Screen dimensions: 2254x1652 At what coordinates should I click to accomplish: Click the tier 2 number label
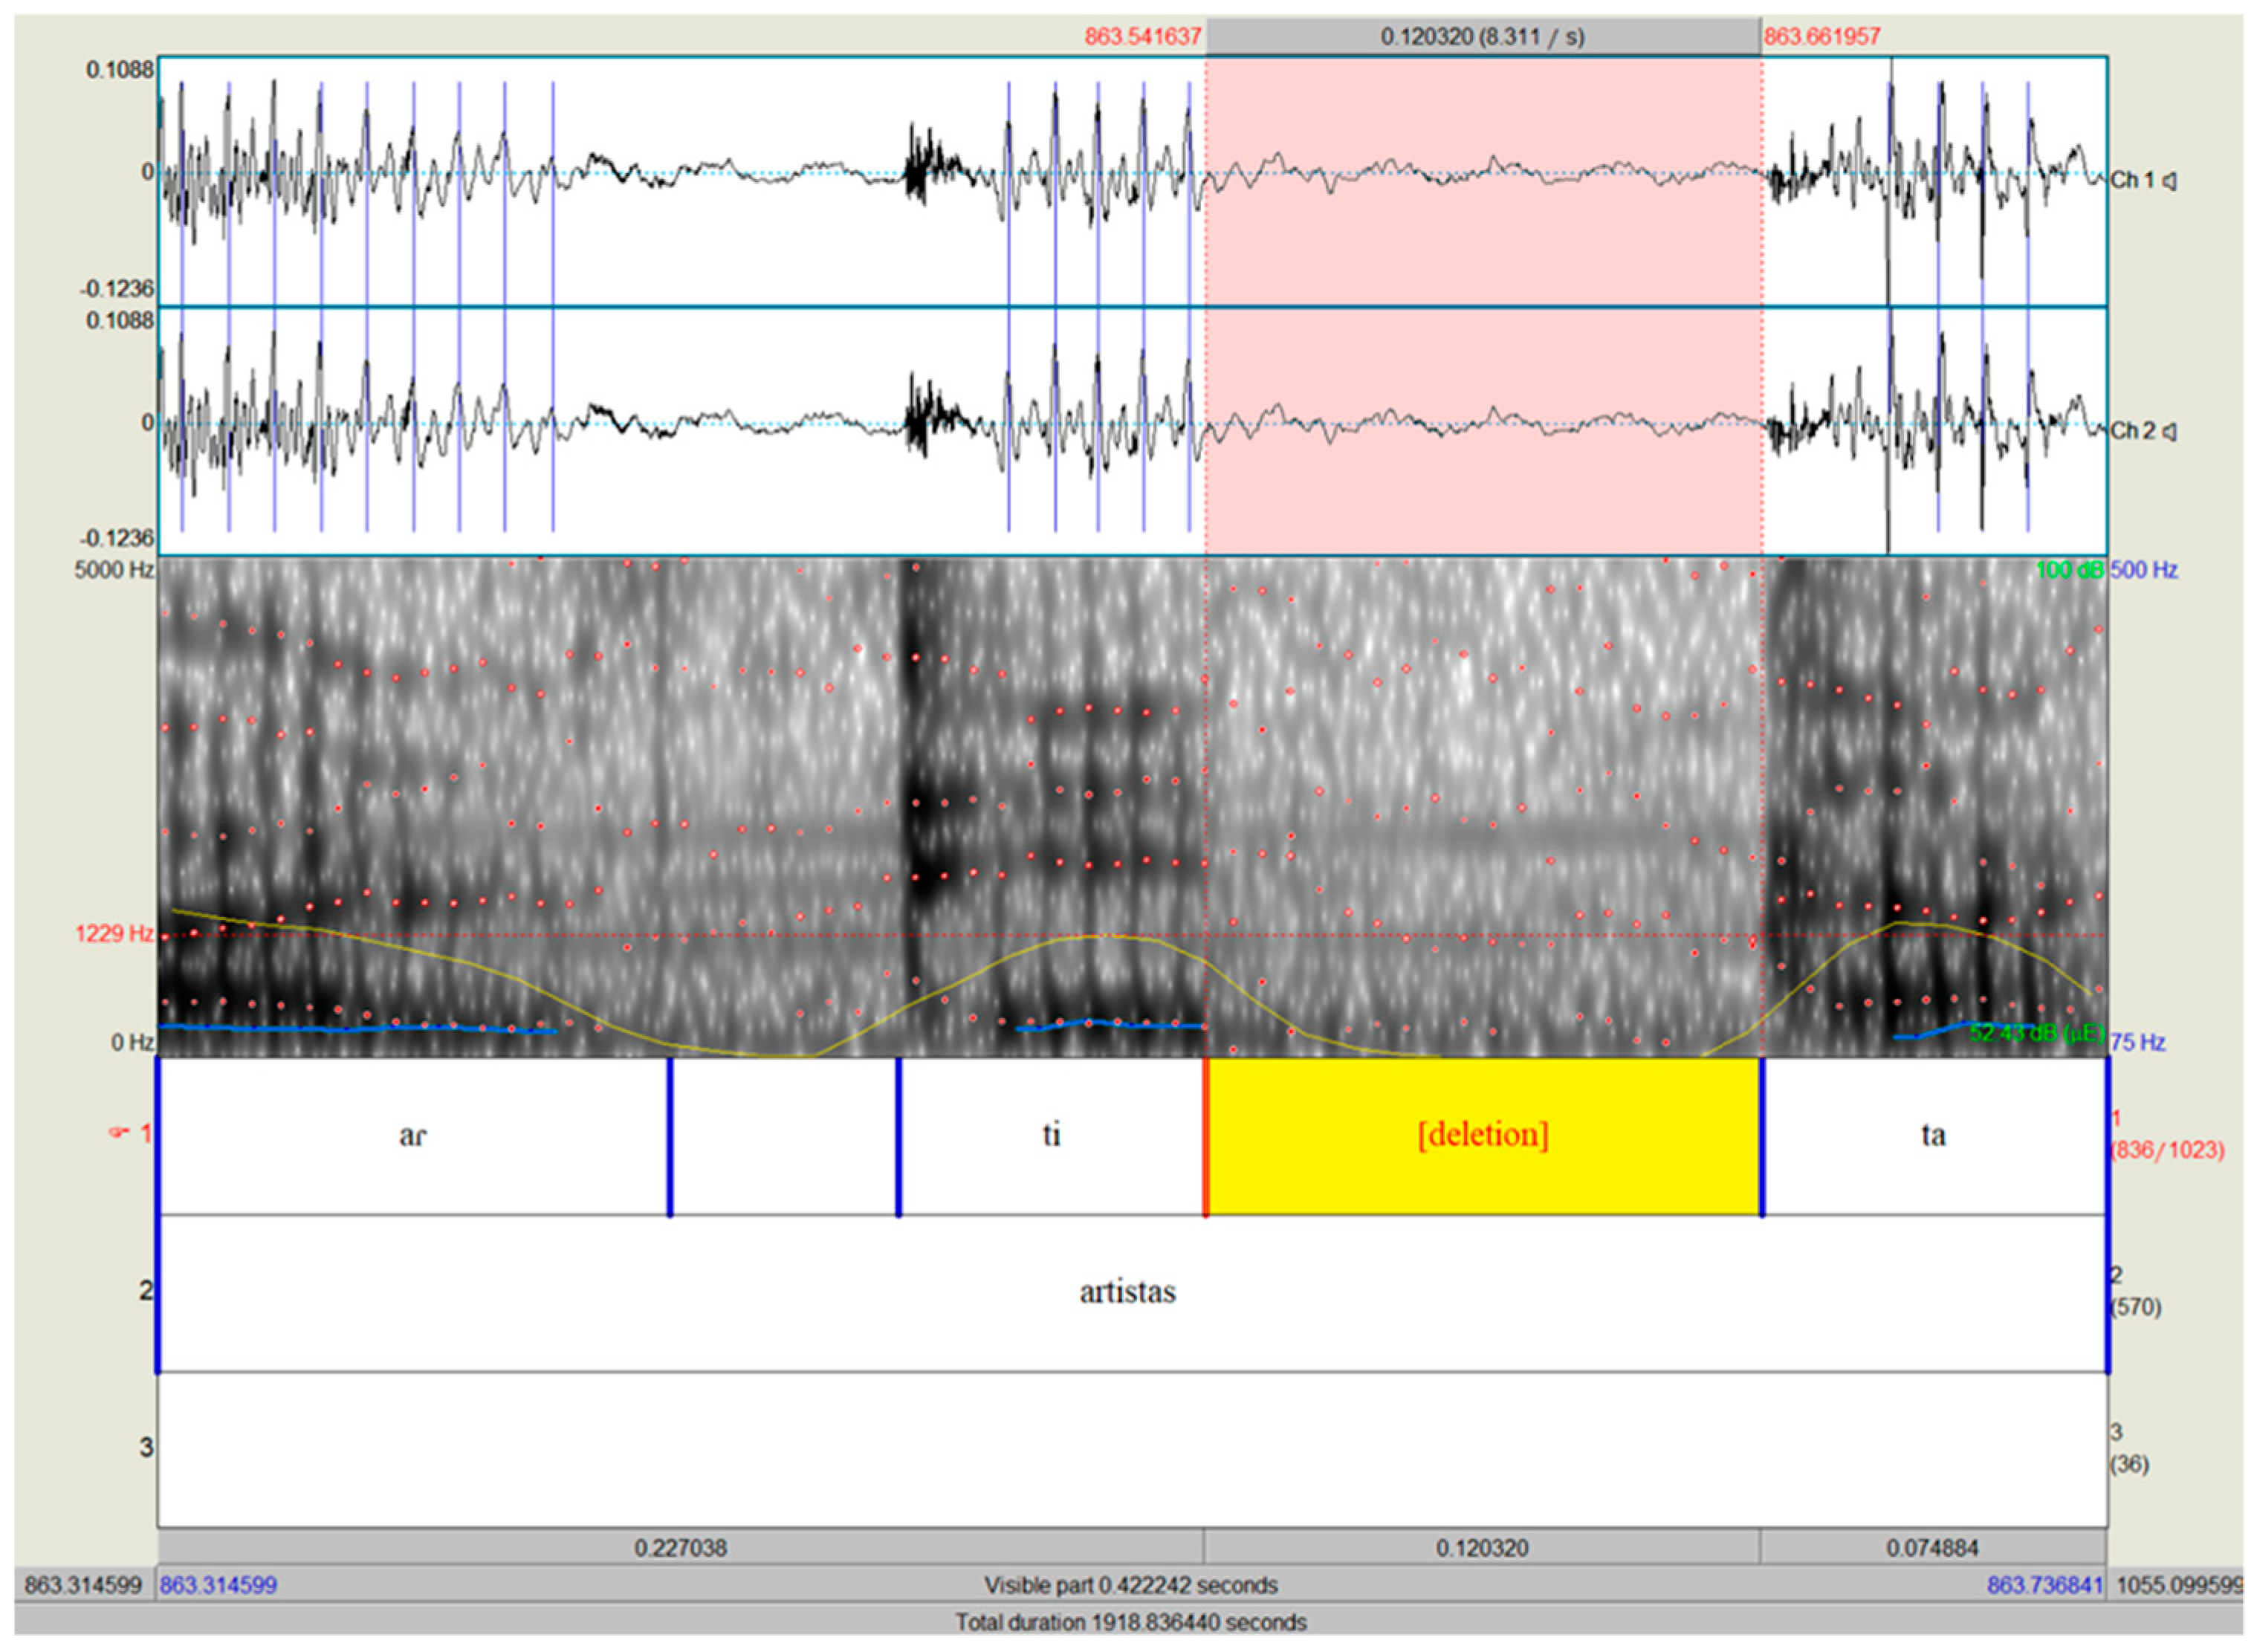click(x=146, y=1290)
